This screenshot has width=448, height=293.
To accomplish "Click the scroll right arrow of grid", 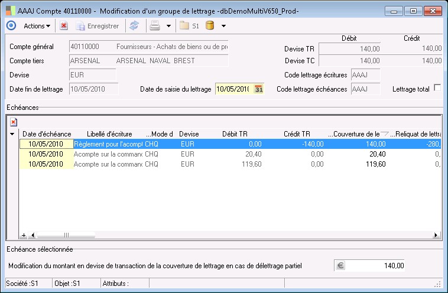I will (436, 235).
